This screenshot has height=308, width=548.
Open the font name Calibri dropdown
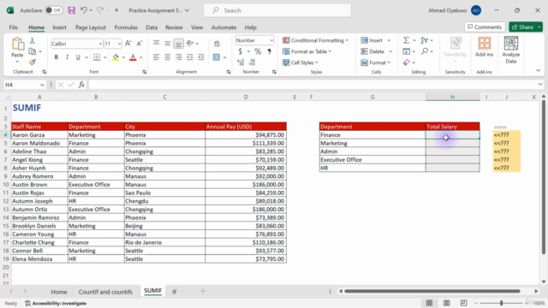(x=100, y=44)
